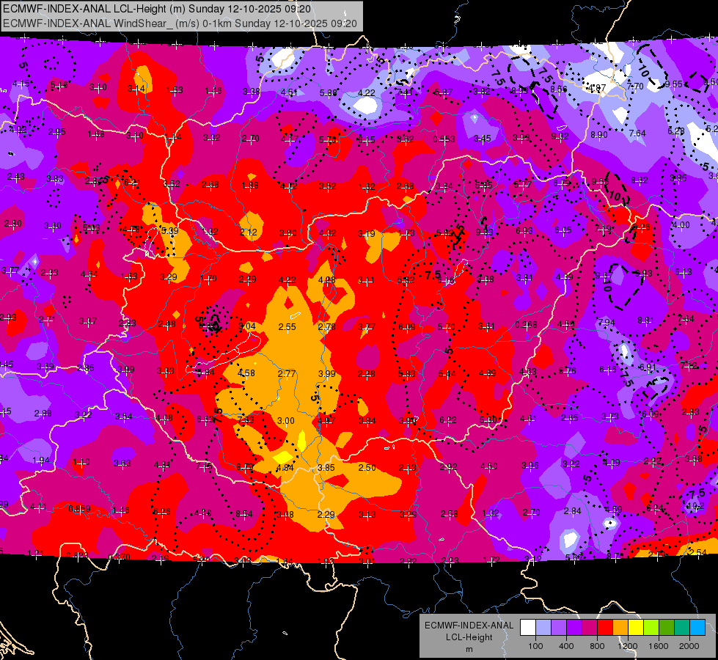The height and width of the screenshot is (660, 718).
Task: Click the wind shear value 0.859
Action: 80,508
